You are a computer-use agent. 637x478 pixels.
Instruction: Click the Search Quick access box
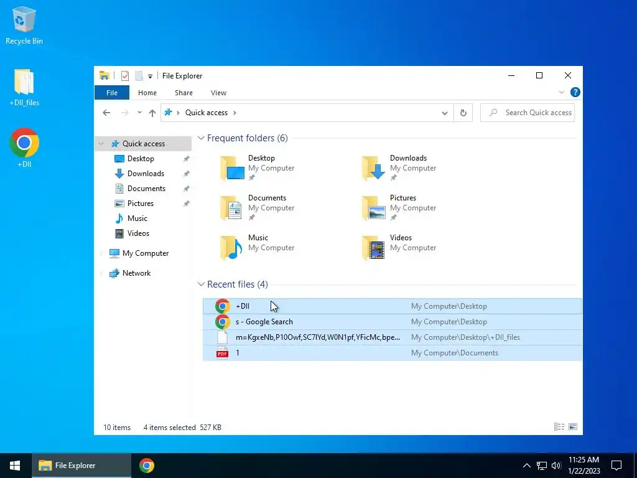click(528, 113)
